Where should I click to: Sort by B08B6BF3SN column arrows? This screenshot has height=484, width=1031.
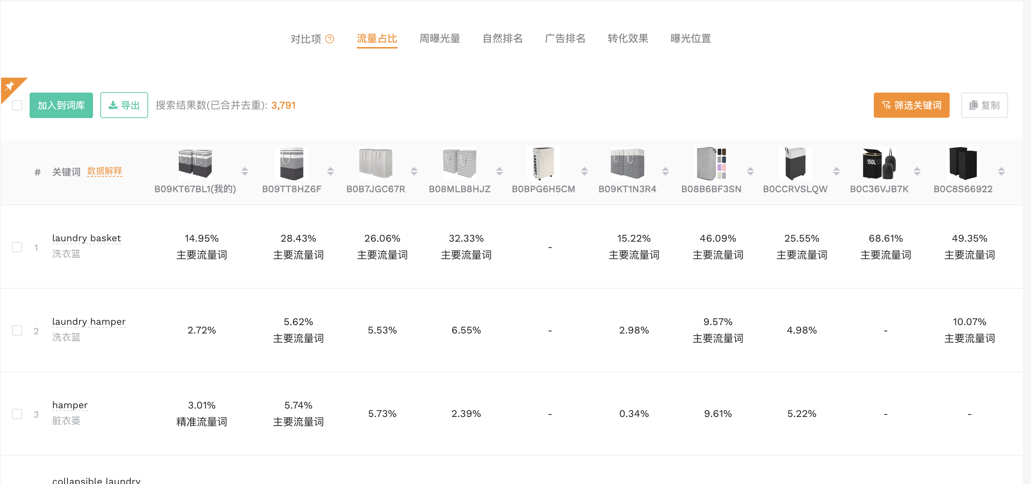pyautogui.click(x=750, y=171)
